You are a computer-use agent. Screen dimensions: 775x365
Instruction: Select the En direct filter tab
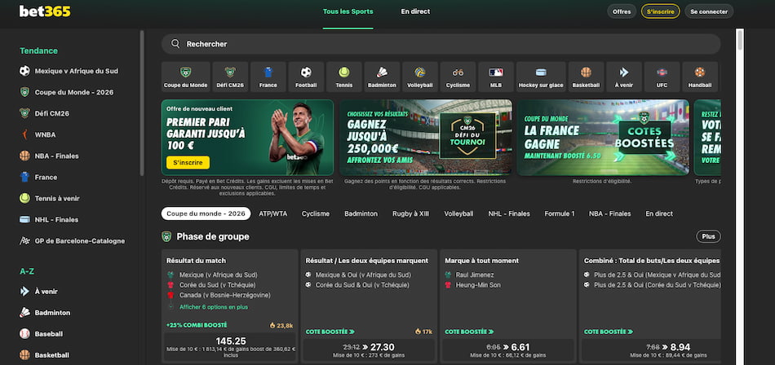(x=659, y=213)
